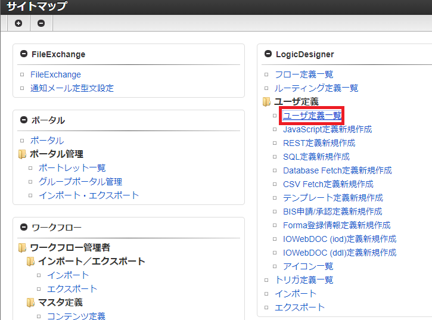432x320 pixels.
Task: Open アイコン一覧 link
Action: (x=308, y=266)
